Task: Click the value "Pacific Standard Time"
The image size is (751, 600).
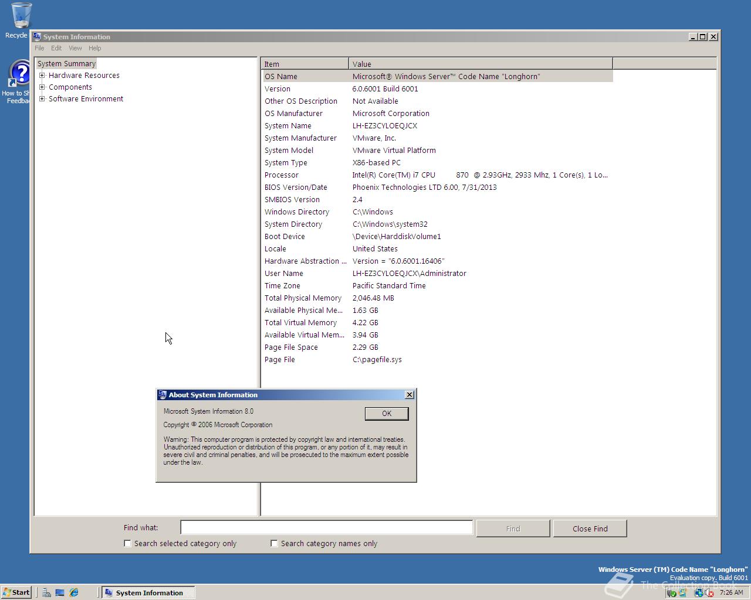Action: 389,285
